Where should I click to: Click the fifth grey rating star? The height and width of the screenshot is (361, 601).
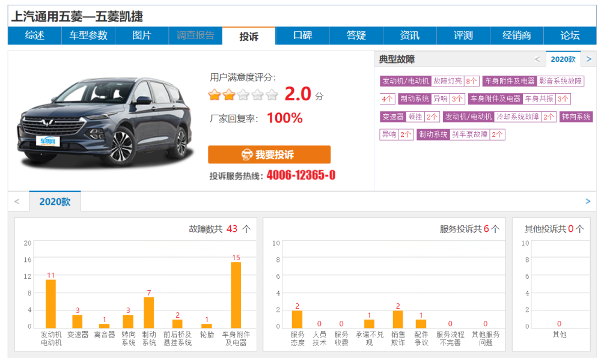pyautogui.click(x=272, y=95)
